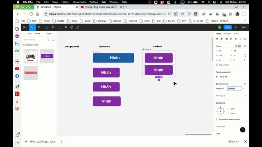Image resolution: width=262 pixels, height=147 pixels.
Task: Click the align horizontal centers icon
Action: coord(222,39)
